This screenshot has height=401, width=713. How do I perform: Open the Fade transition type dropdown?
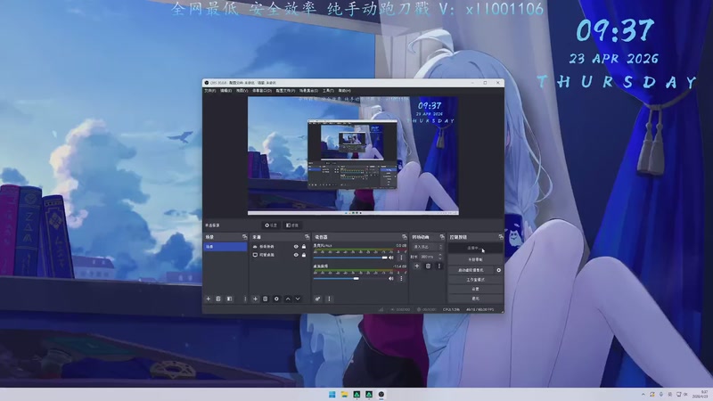427,247
